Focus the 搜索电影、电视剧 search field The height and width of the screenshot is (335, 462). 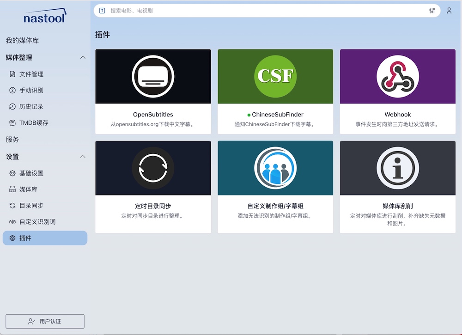(267, 11)
